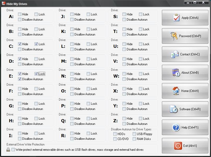Screen dimensions: 211x157
Task: Click the Help question mark icon
Action: click(x=176, y=127)
